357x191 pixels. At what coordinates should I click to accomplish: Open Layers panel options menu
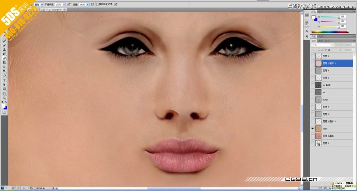pyautogui.click(x=354, y=41)
